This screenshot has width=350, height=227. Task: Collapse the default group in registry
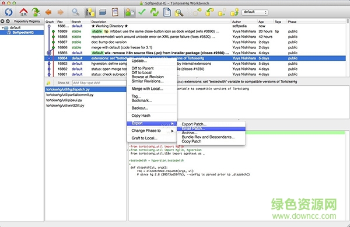coord(2,27)
